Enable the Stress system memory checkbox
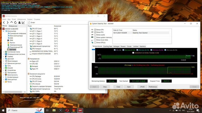The height and width of the screenshot is (113, 202). click(95, 37)
